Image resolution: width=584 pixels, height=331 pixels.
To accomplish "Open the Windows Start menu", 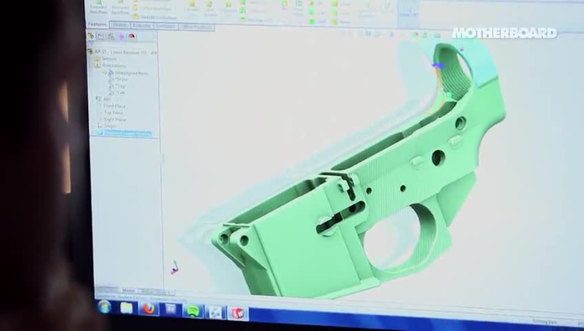I will tap(105, 306).
